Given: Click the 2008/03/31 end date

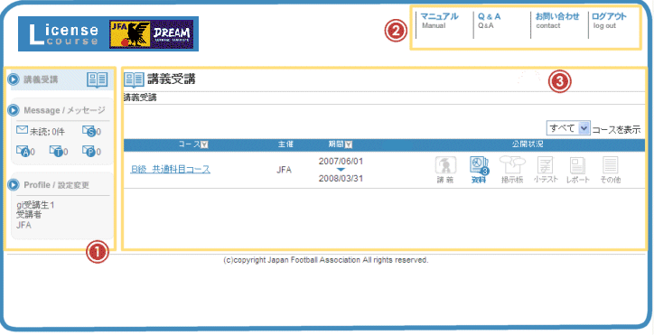Looking at the screenshot, I should coord(341,179).
